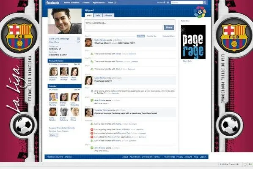Select the Posts by Me filter
This screenshot has width=253, height=169.
(x=151, y=36)
